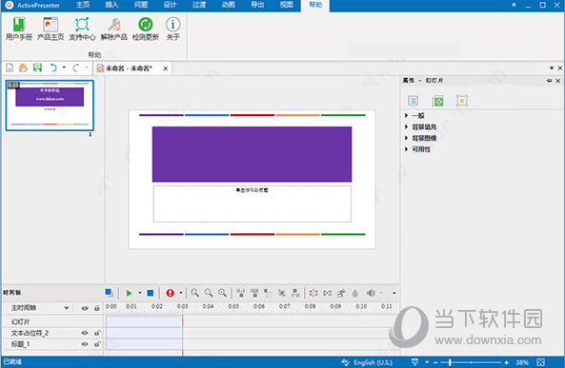Click the English (U.S.) language button
The width and height of the screenshot is (565, 368).
coord(373,362)
